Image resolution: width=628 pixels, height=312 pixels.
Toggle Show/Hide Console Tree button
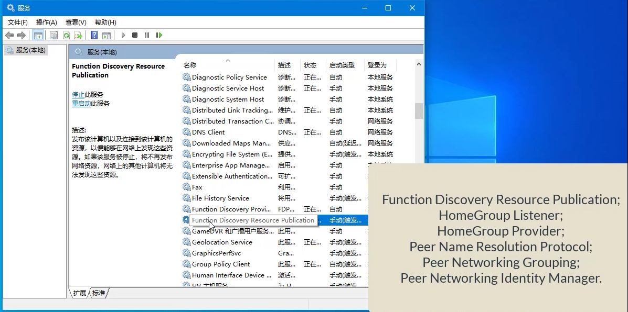click(x=38, y=35)
